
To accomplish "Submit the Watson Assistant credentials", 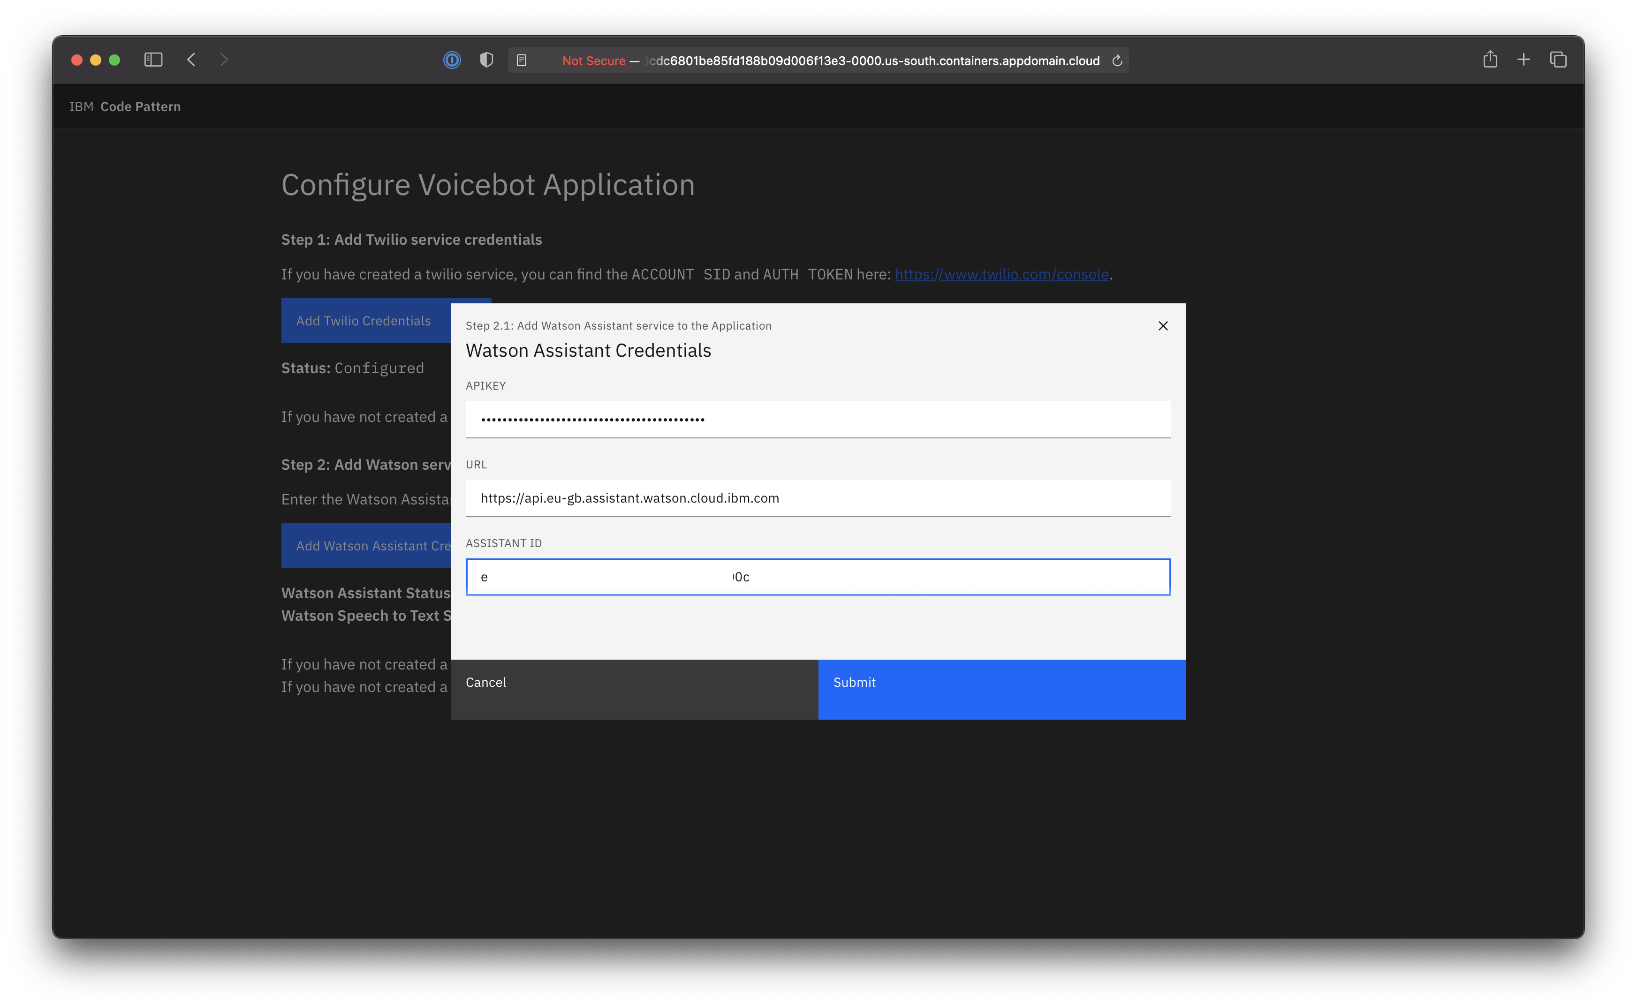I will click(1001, 689).
